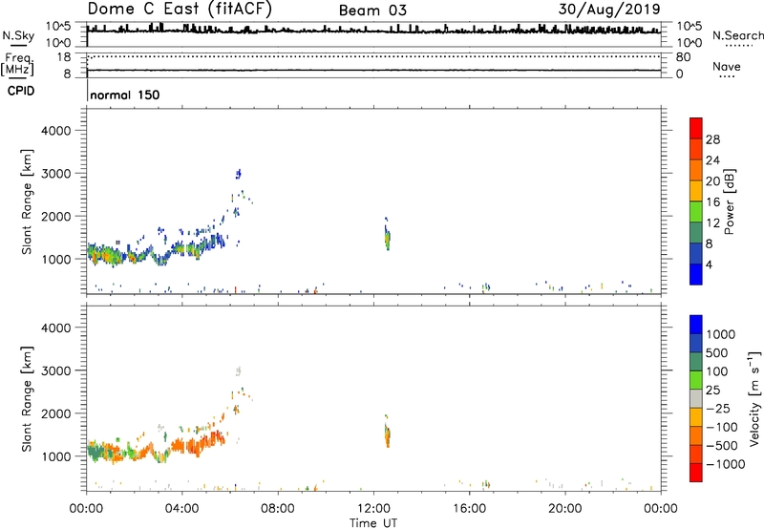Image resolution: width=764 pixels, height=529 pixels.
Task: Click the 'Velocity [m s-1]' colorbar title
Action: click(754, 398)
